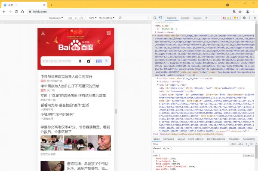Open the Baidu grid menu icon
This screenshot has height=171, width=258.
pyautogui.click(x=109, y=33)
